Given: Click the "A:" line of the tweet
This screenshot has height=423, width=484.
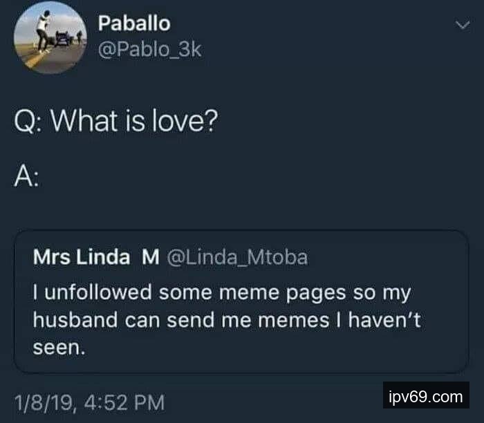Looking at the screenshot, I should click(x=26, y=178).
